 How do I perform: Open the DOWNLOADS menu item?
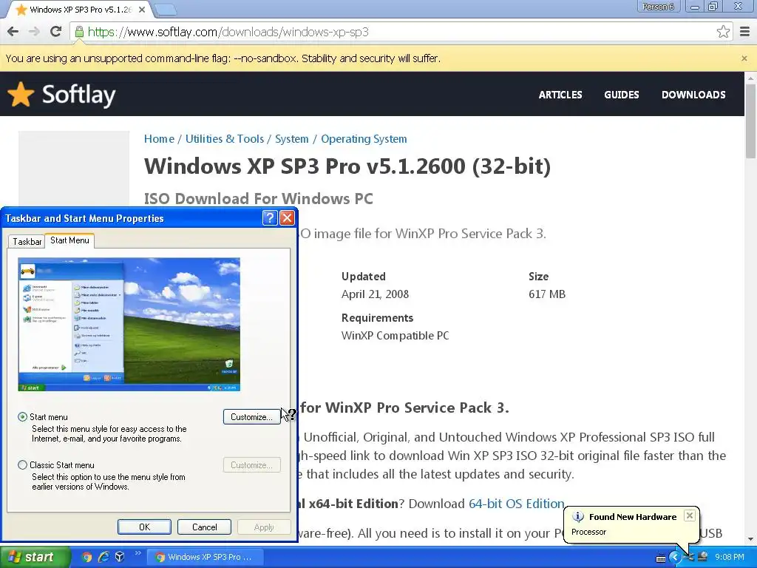click(x=693, y=95)
